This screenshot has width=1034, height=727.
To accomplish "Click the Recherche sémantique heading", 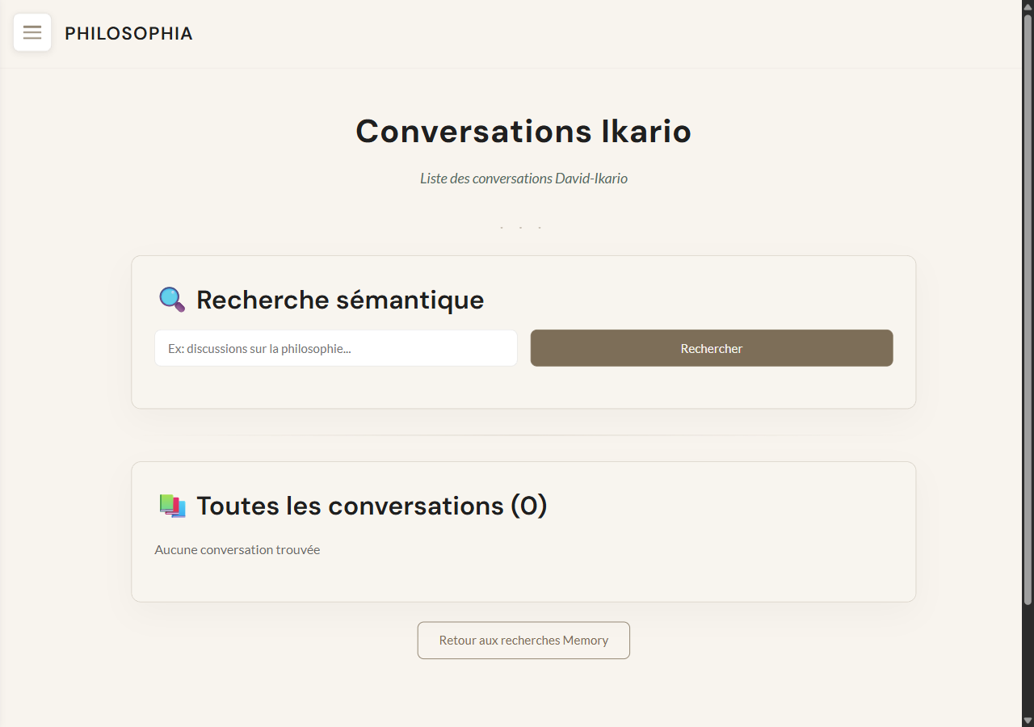I will 340,300.
